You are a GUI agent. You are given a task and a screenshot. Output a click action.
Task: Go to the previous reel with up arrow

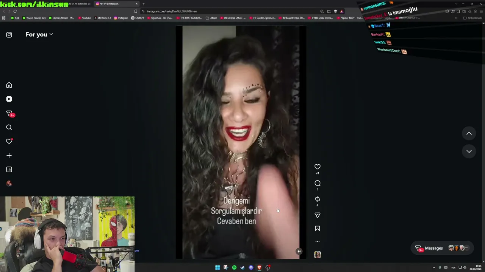point(469,133)
